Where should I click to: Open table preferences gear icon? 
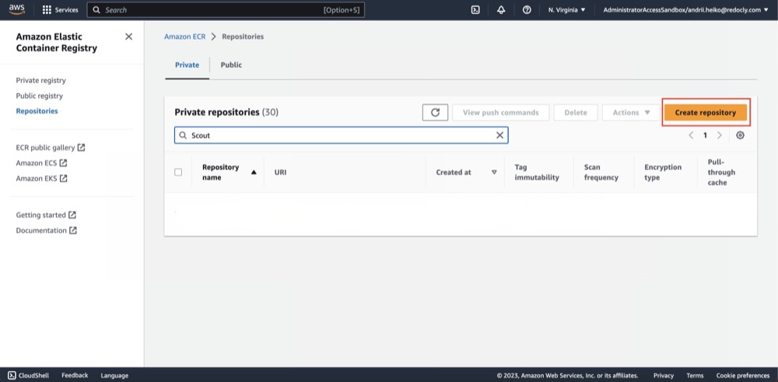coord(740,135)
